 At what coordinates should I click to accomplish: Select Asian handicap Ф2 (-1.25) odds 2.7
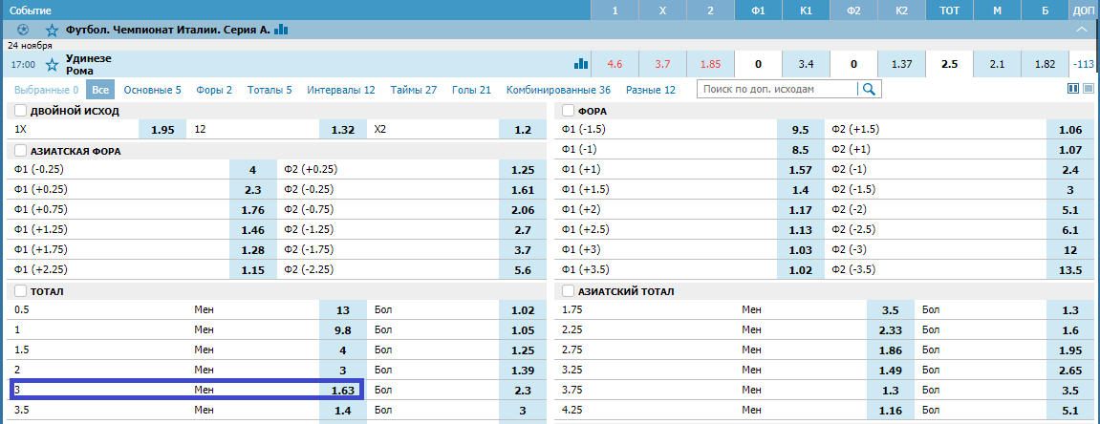coord(523,230)
